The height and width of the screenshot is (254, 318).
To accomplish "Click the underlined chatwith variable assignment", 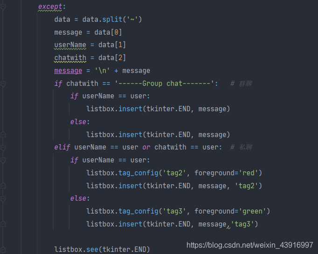I will click(70, 58).
